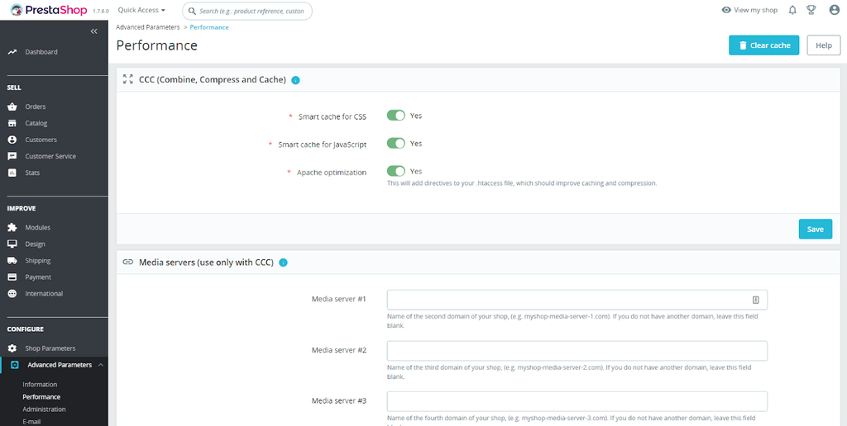The width and height of the screenshot is (847, 426).
Task: Toggle Apache optimization switch
Action: [x=396, y=172]
